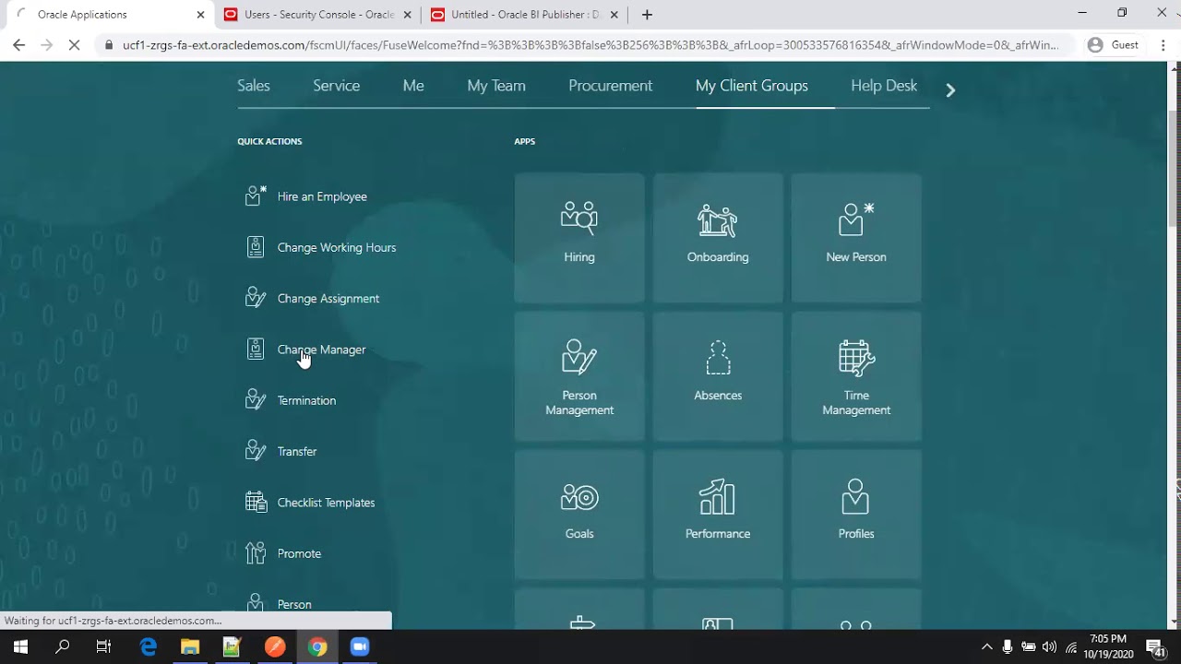Open Checklist Templates link
The height and width of the screenshot is (664, 1181).
click(326, 503)
